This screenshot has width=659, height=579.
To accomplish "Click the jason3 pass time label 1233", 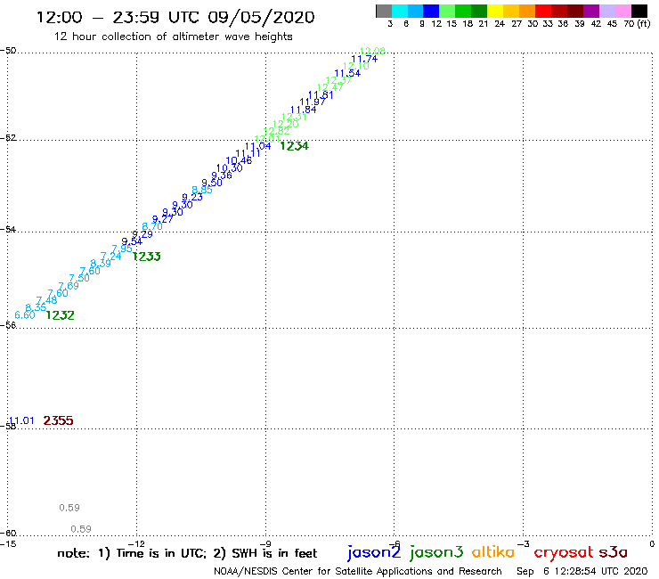I will (x=146, y=257).
